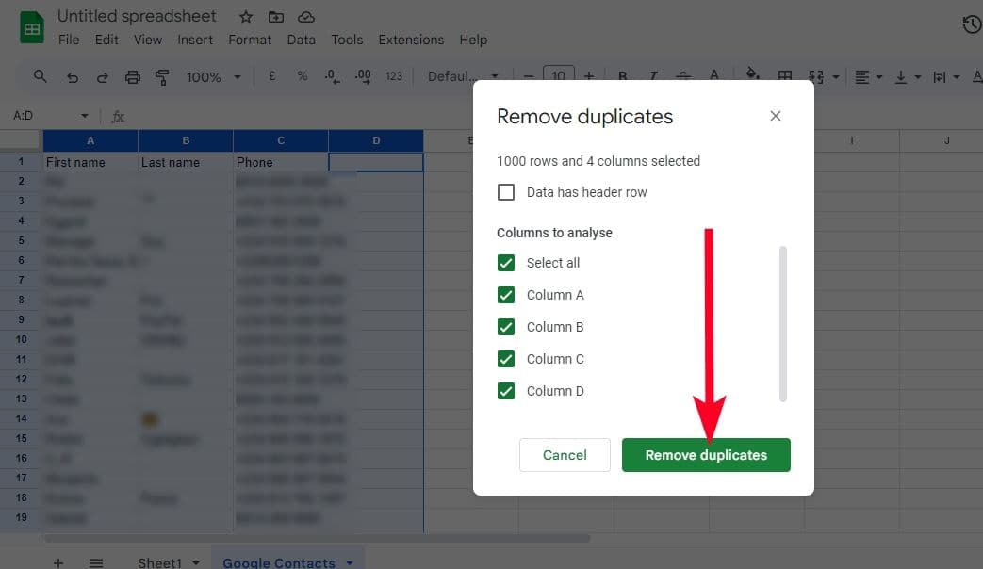Open the zoom 100% dropdown
Screen dimensions: 983x569
(x=213, y=77)
